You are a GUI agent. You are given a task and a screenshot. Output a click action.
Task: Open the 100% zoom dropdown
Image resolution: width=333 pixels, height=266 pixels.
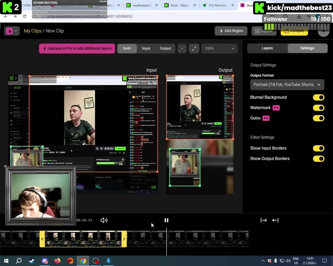(219, 48)
